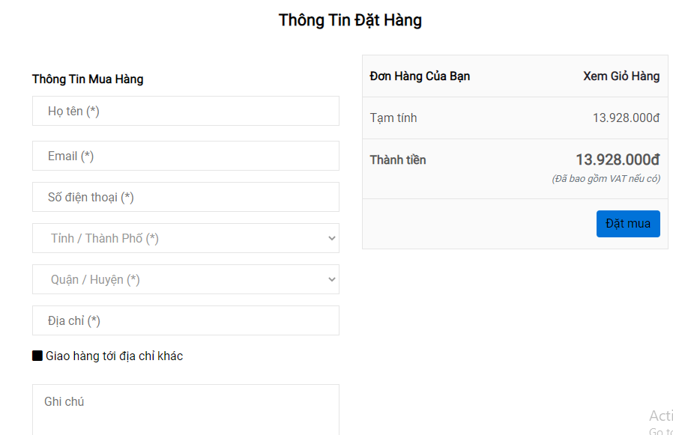Click the VAT included note

click(606, 178)
